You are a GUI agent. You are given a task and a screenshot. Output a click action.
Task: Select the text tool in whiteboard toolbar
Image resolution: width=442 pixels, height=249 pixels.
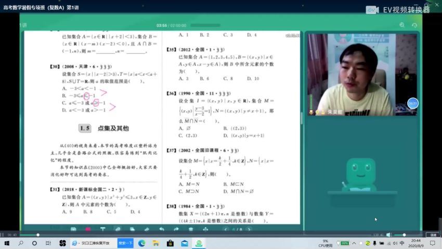[x=103, y=229]
